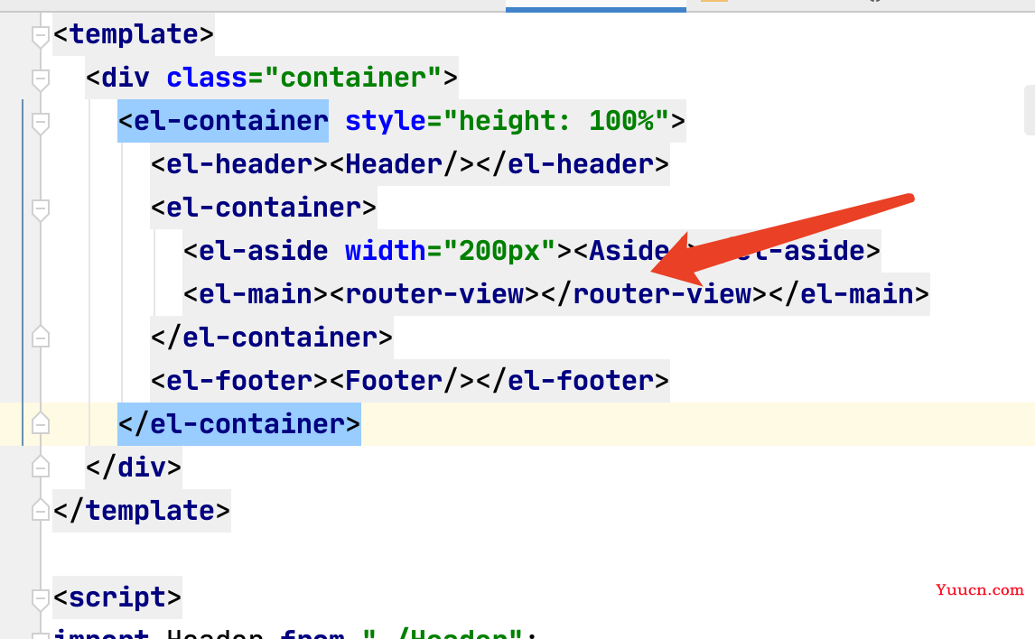Click the highlighted closing </el-container> tag

click(x=239, y=424)
